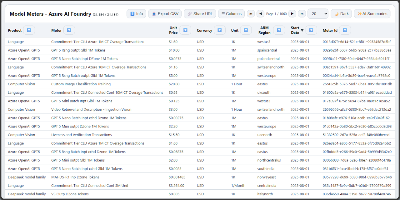
Task: Open the Meter Id filter dropdown
Action: (x=345, y=30)
